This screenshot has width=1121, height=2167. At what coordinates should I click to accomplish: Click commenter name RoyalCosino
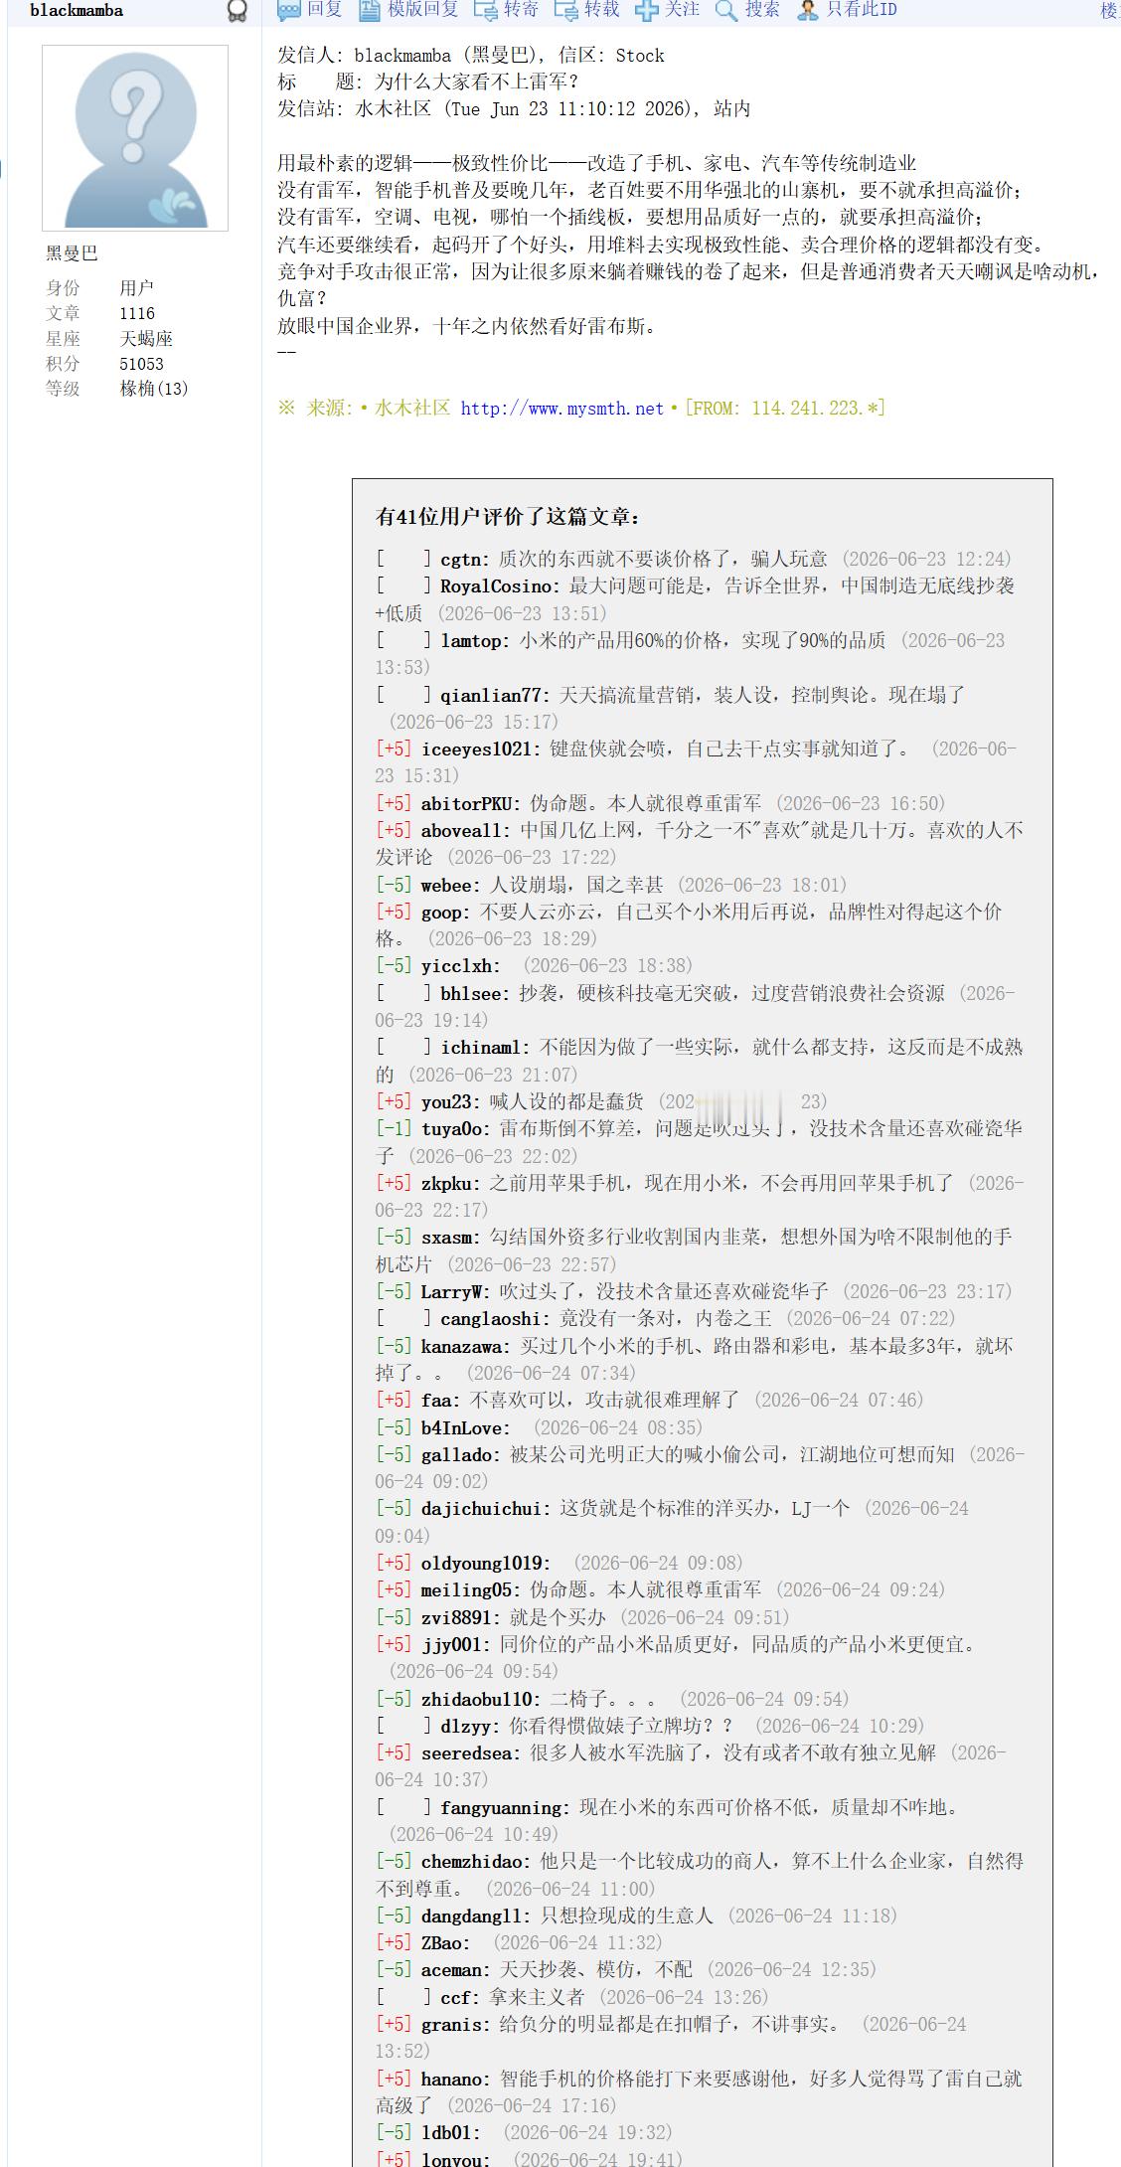coord(497,586)
